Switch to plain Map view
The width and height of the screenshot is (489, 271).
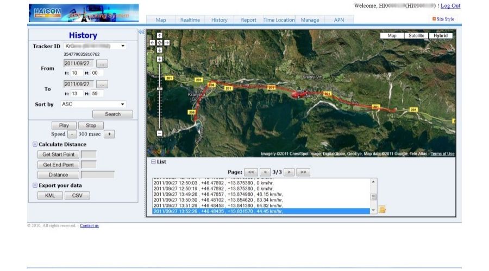point(392,36)
